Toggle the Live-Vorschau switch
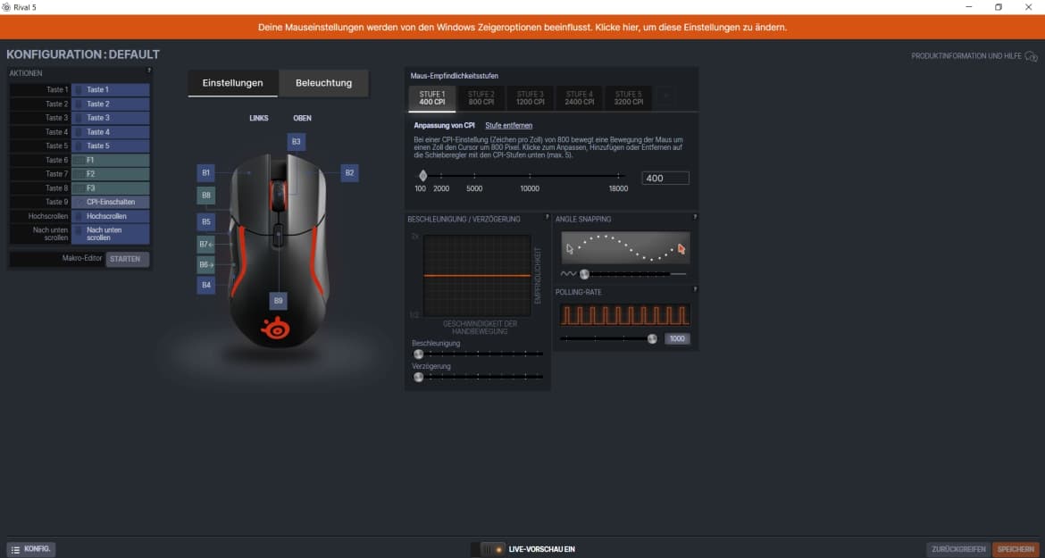The width and height of the screenshot is (1045, 558). click(493, 549)
